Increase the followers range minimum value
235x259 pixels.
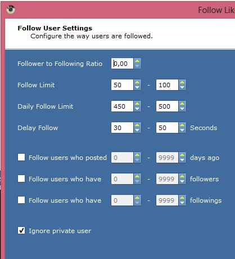point(137,176)
